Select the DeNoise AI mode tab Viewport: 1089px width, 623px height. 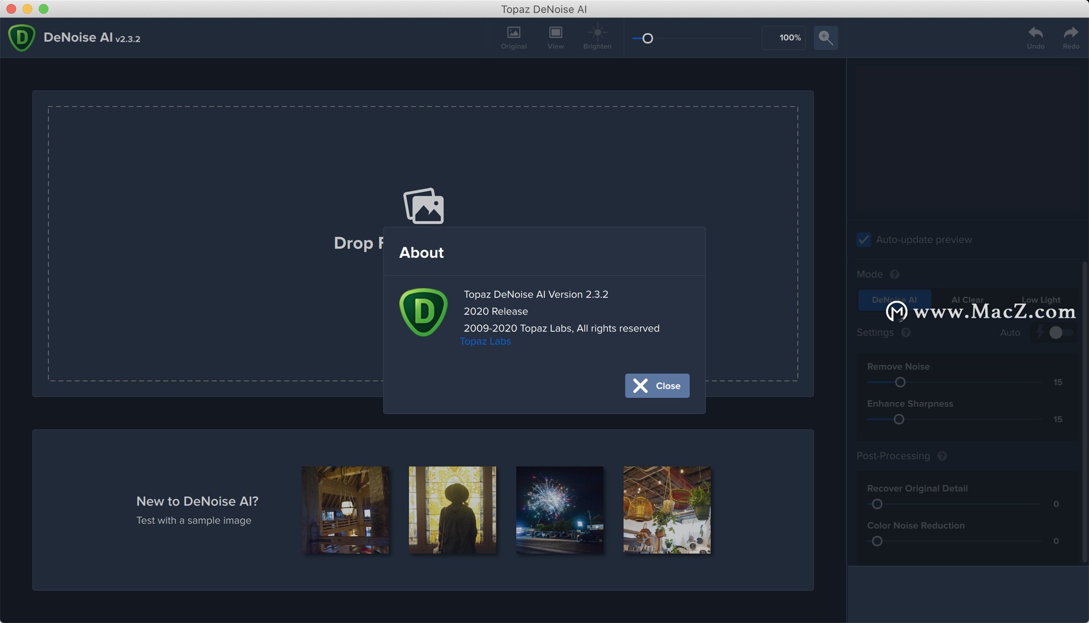[x=894, y=300]
